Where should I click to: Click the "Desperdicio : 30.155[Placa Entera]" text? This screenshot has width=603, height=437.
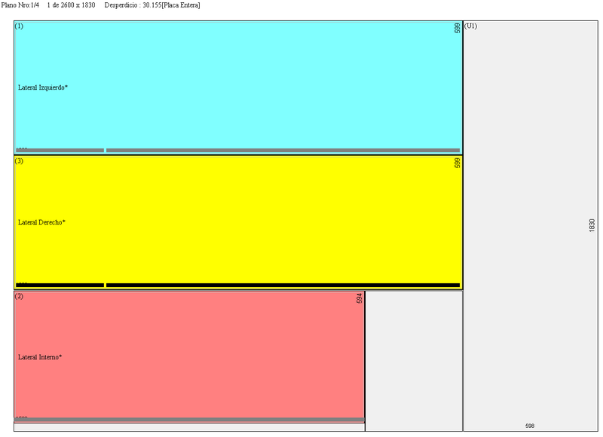[x=152, y=5]
